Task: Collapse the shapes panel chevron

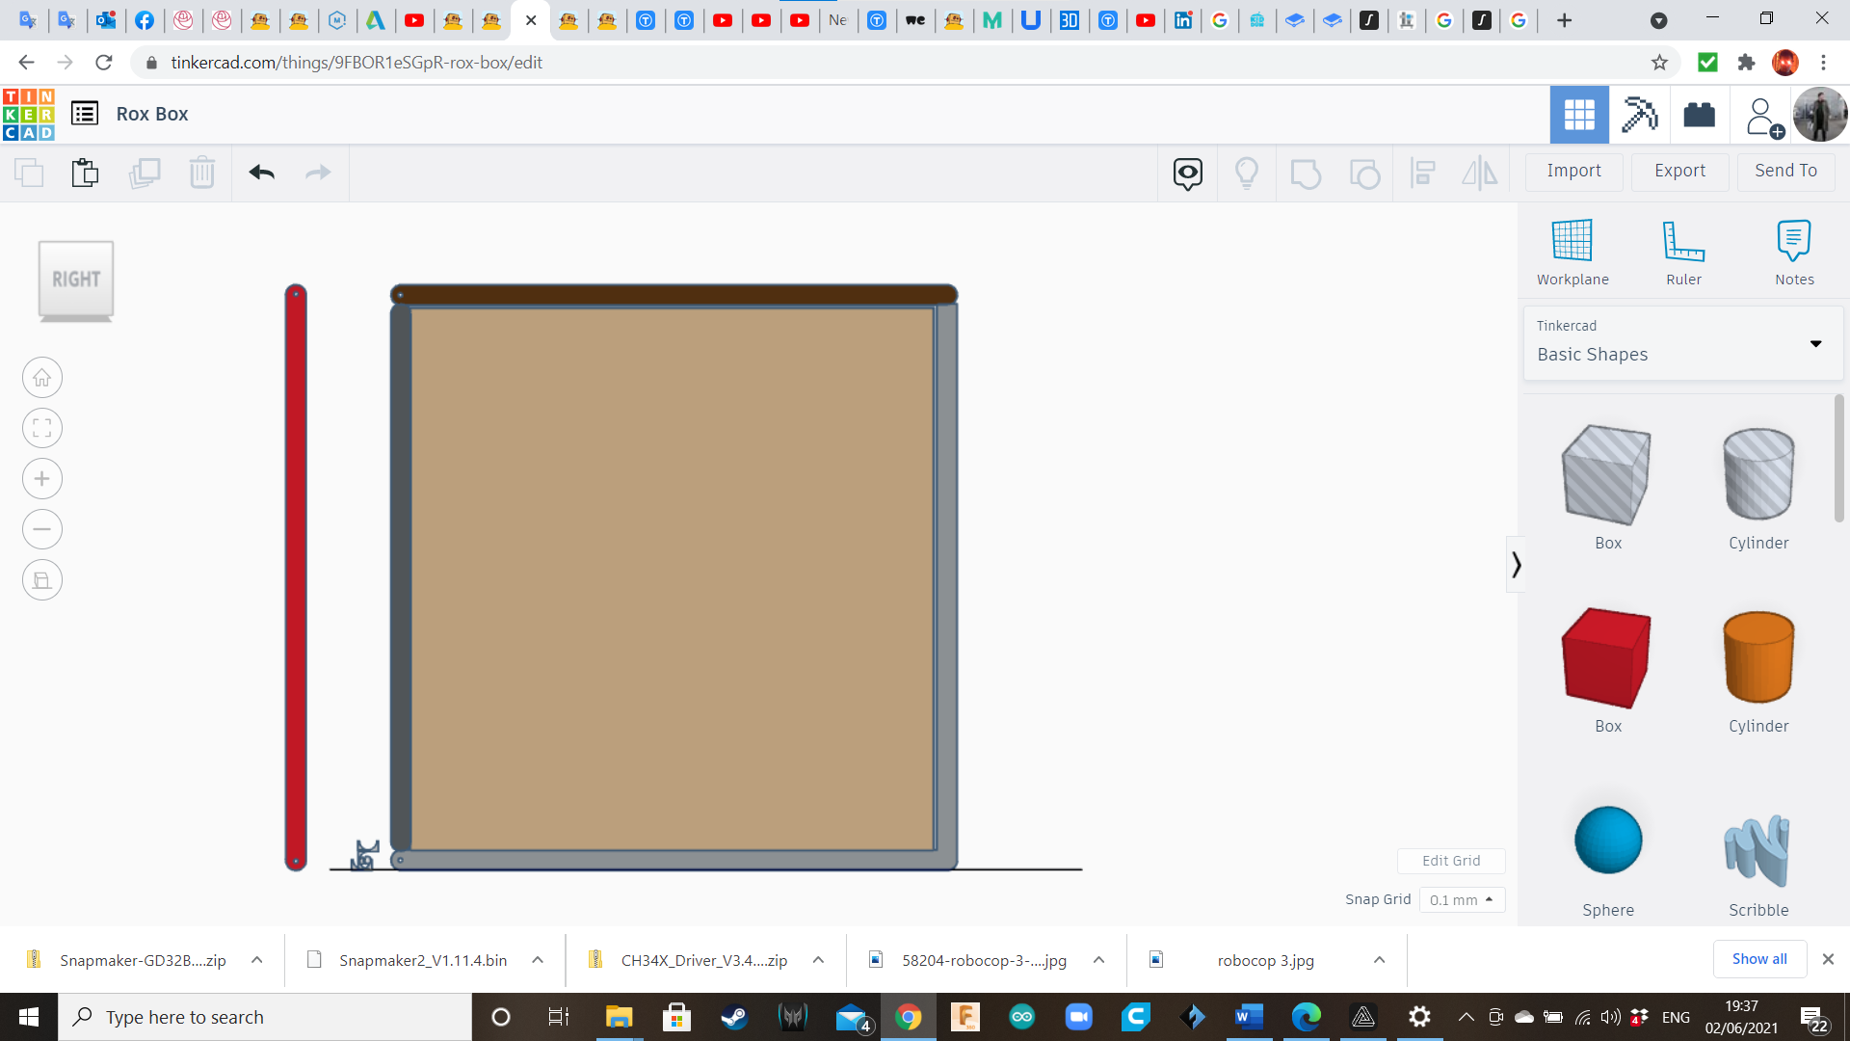Action: [x=1516, y=564]
